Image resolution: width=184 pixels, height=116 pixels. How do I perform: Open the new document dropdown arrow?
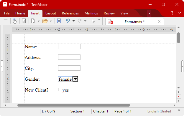[x=39, y=21]
